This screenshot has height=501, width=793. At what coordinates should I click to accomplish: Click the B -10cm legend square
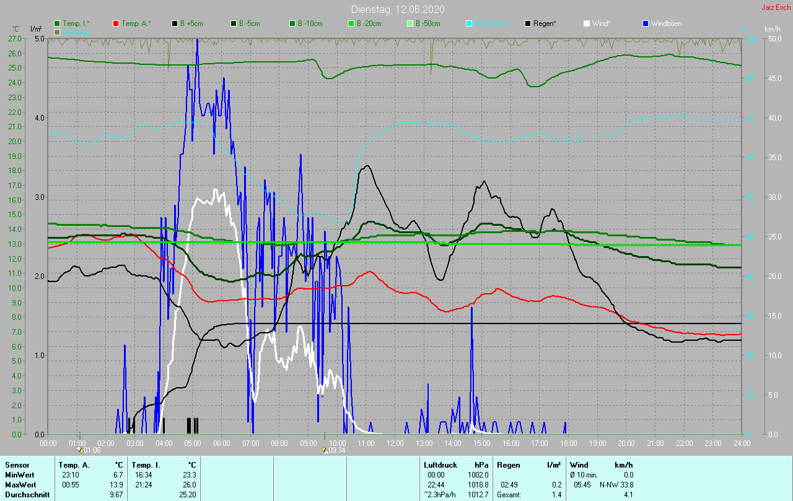[292, 24]
